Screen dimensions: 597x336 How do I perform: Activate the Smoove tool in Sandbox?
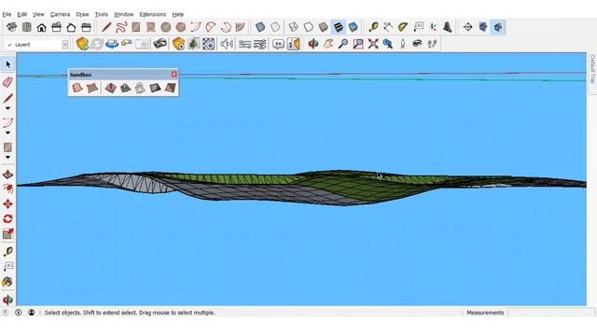[110, 88]
